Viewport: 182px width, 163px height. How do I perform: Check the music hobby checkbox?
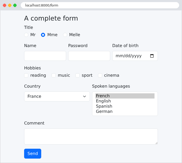pyautogui.click(x=54, y=75)
